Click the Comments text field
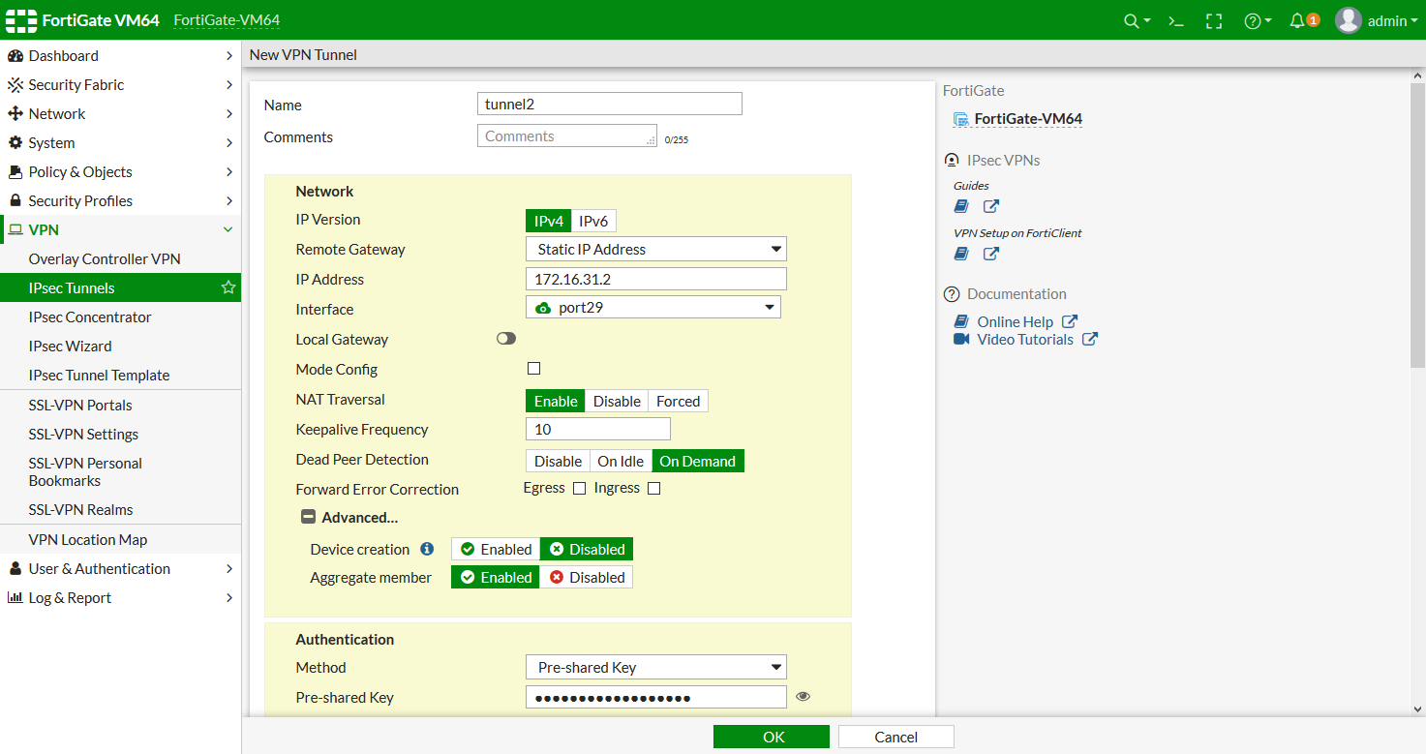This screenshot has height=754, width=1426. pos(567,136)
